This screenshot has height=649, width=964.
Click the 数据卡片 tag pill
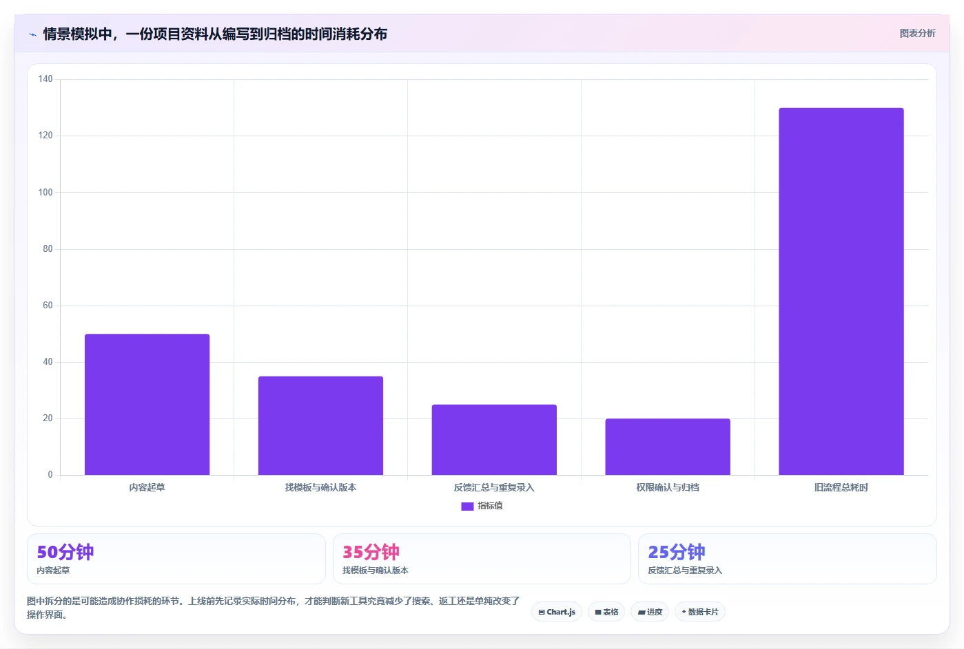699,612
